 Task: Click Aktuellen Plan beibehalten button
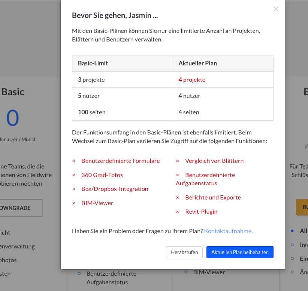(240, 252)
